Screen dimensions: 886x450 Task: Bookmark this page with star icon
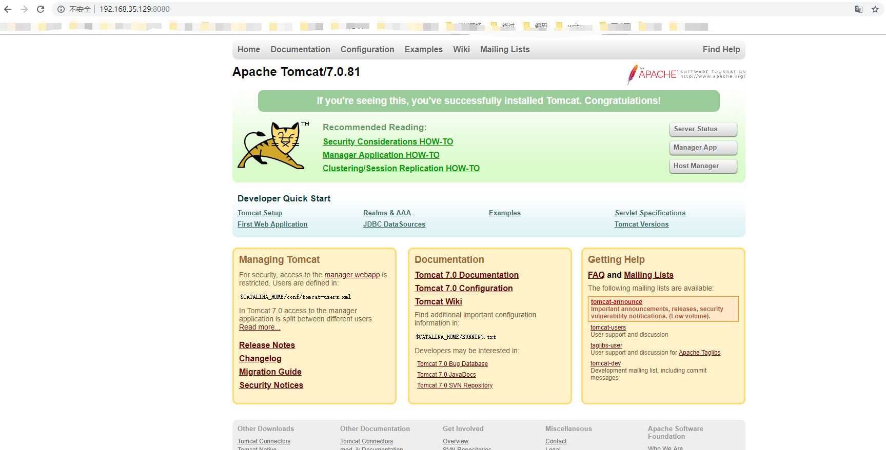pyautogui.click(x=875, y=9)
